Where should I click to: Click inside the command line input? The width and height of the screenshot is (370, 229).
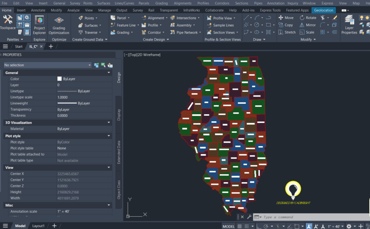click(x=307, y=217)
